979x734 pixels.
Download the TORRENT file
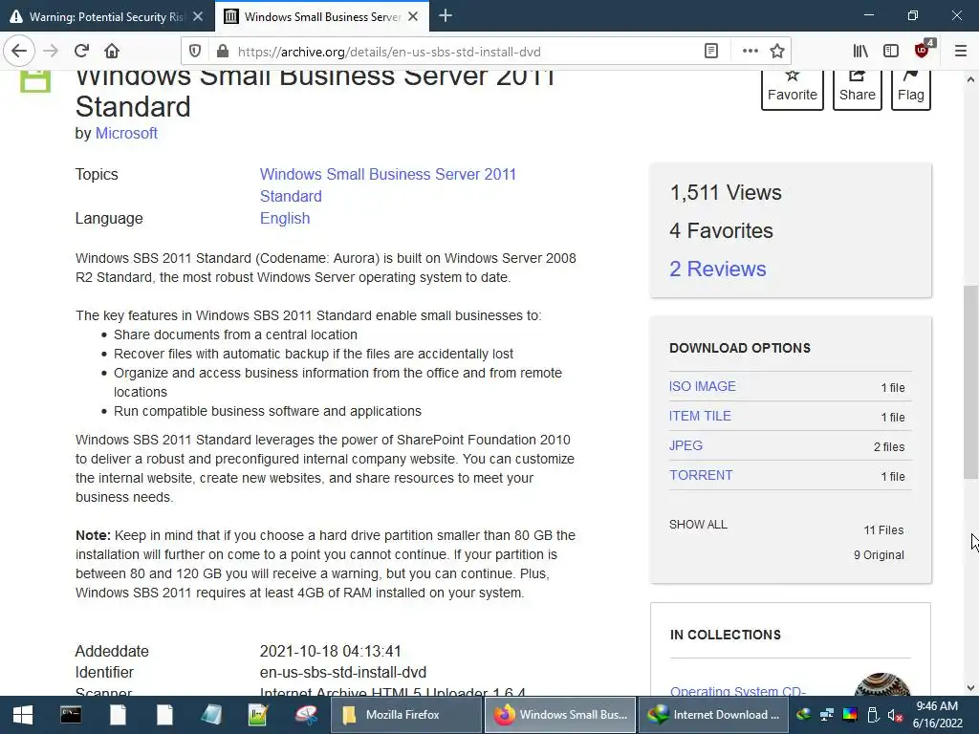[701, 476]
